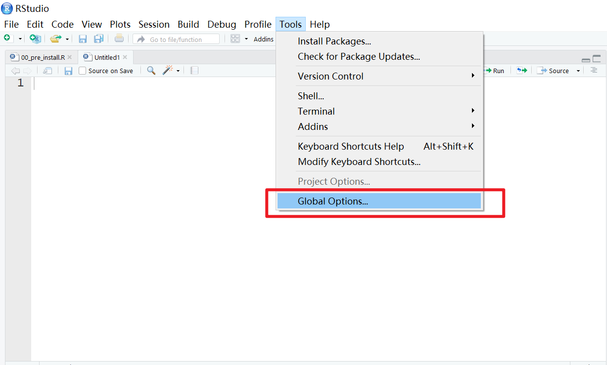Click the Show in new window icon
Screen dimensions: 607x365
pos(47,71)
